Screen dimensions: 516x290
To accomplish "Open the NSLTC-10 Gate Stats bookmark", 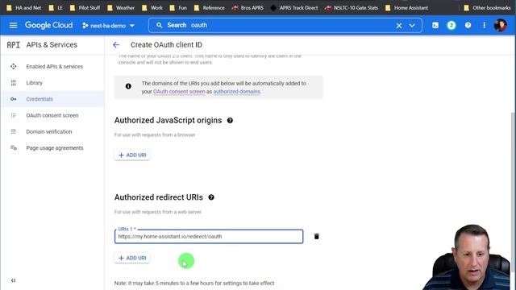I will [352, 7].
